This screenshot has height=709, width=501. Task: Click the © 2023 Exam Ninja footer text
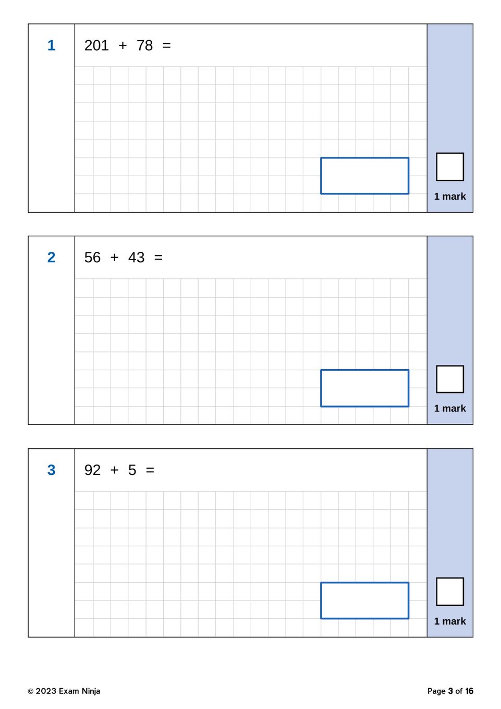click(64, 691)
